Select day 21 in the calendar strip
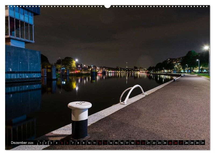Viewport: 215px width, 155px height. (x=149, y=143)
